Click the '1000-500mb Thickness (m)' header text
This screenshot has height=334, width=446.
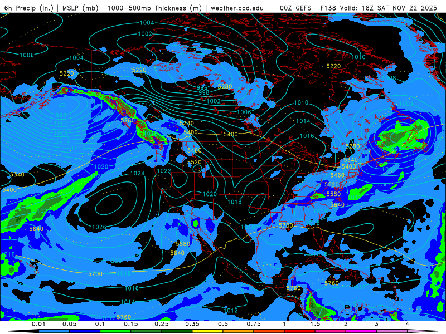154,8
